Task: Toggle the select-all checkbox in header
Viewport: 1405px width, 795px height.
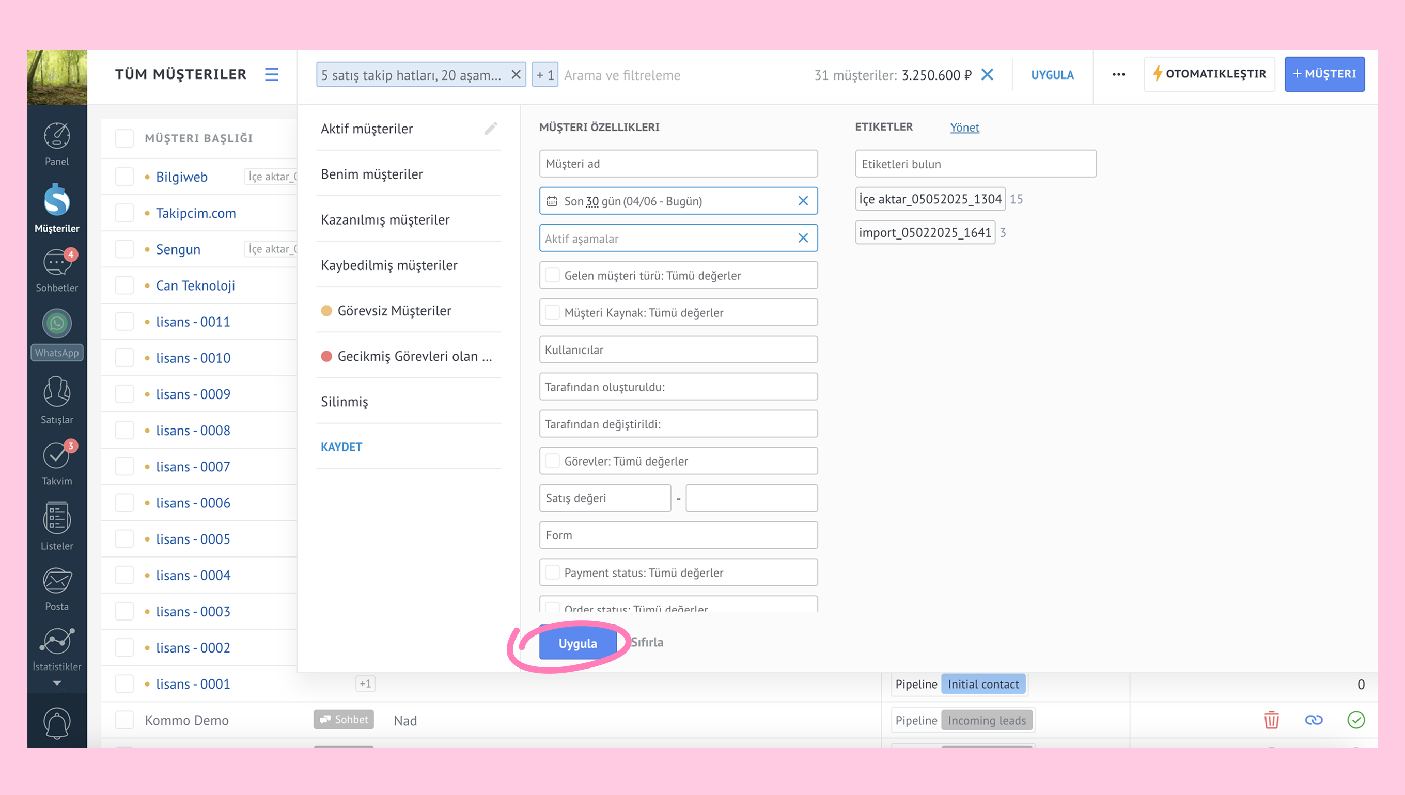Action: 124,138
